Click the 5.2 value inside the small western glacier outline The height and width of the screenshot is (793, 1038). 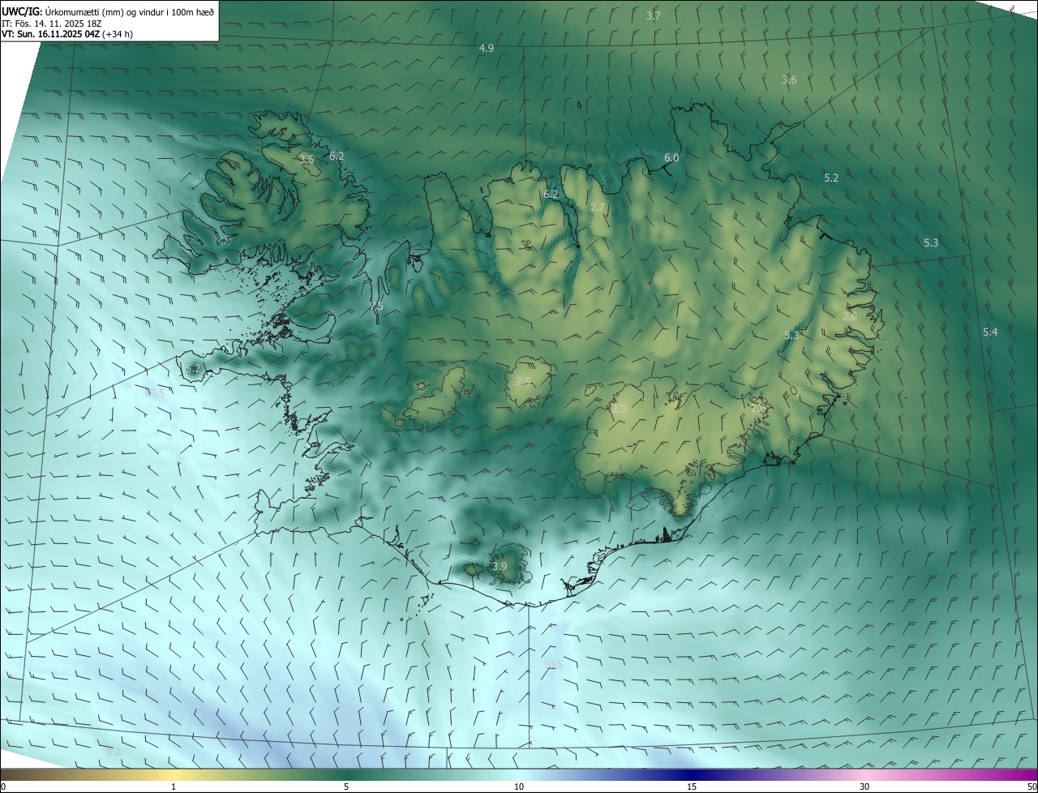pyautogui.click(x=192, y=369)
